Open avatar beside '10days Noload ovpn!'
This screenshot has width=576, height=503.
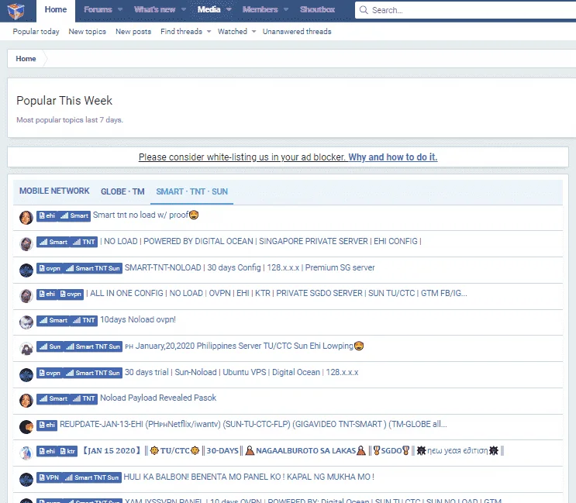(26, 322)
